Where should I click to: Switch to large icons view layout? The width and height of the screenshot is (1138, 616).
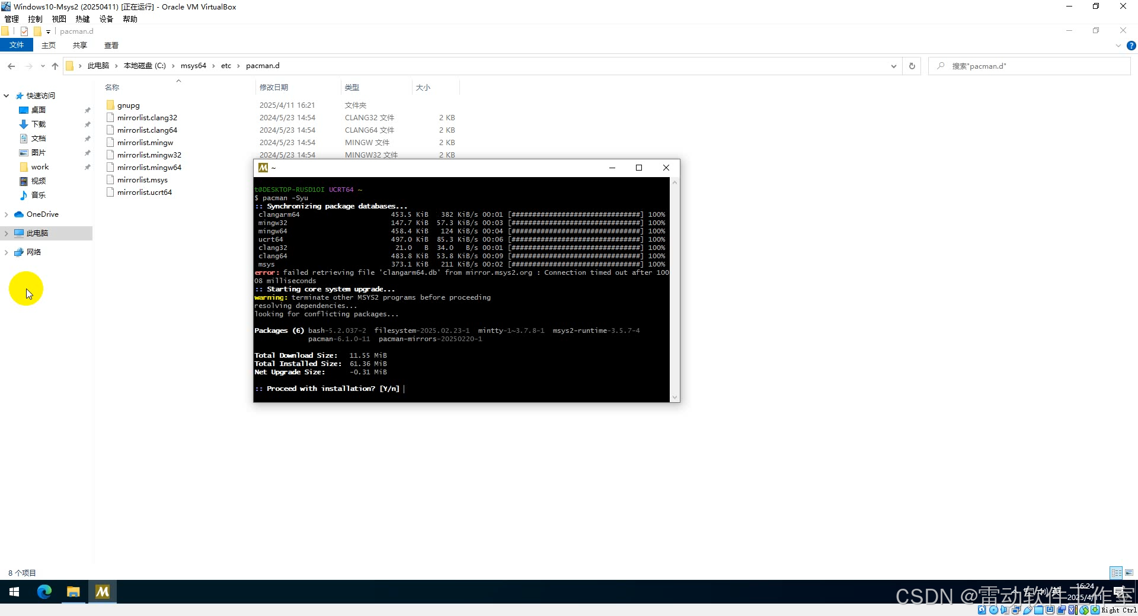1129,573
